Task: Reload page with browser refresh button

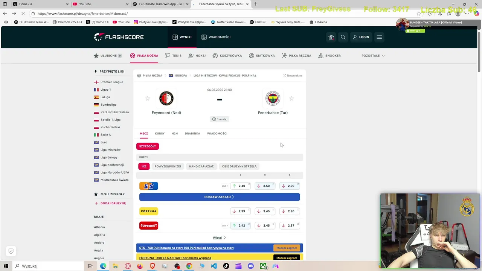Action: click(x=23, y=14)
